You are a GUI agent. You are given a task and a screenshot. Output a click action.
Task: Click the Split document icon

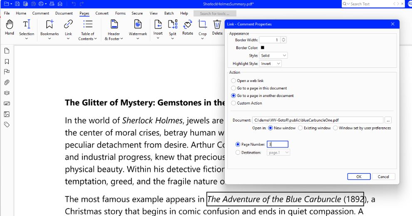173,24
